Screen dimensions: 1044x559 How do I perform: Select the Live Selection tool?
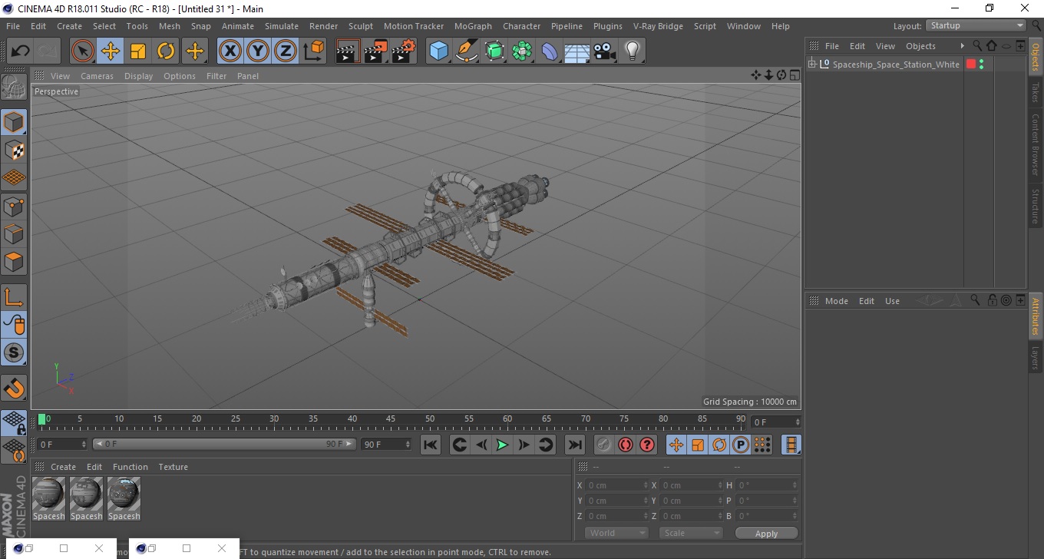click(x=83, y=51)
